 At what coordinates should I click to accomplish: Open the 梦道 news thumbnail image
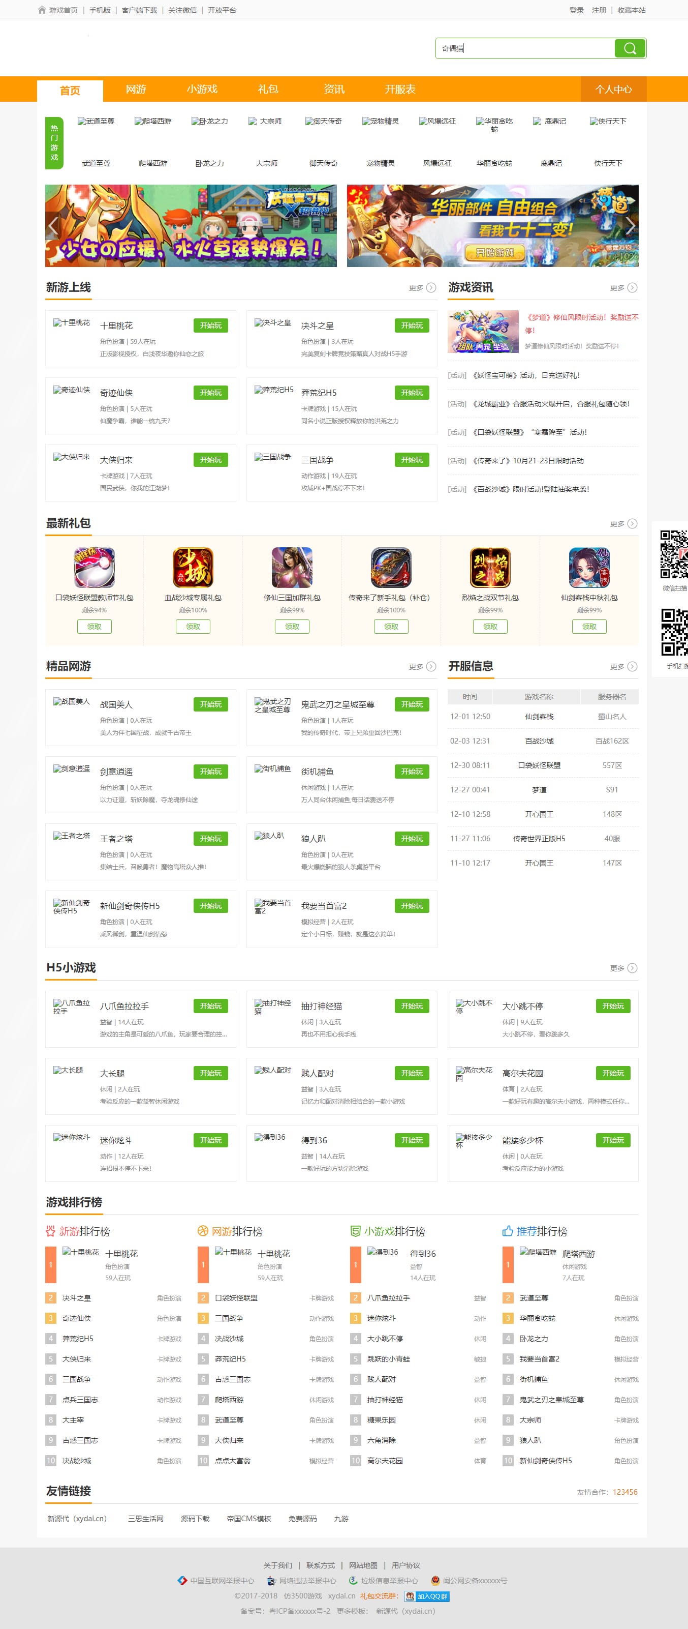tap(483, 332)
